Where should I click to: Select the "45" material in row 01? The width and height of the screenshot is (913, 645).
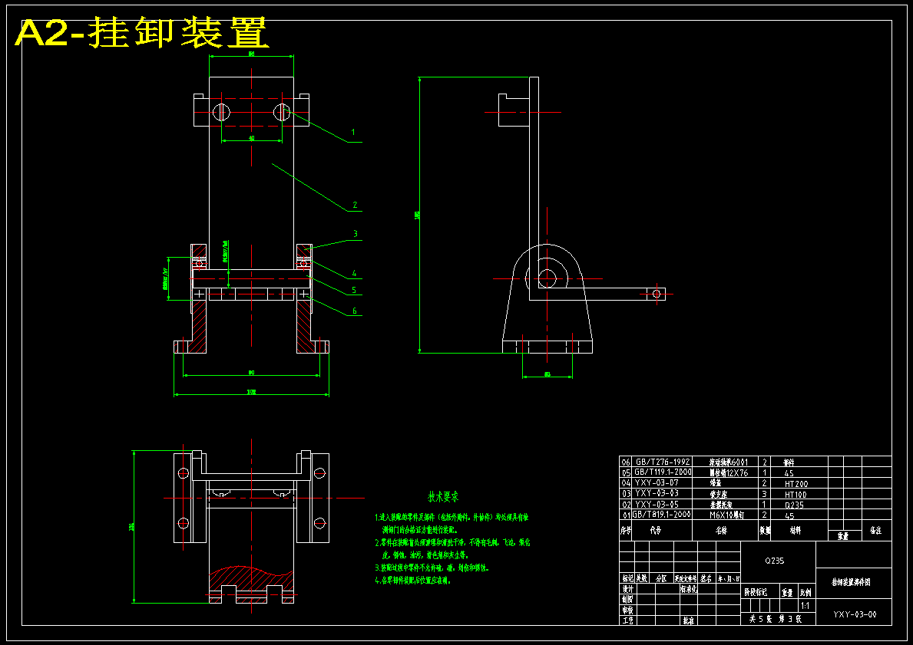tap(789, 516)
